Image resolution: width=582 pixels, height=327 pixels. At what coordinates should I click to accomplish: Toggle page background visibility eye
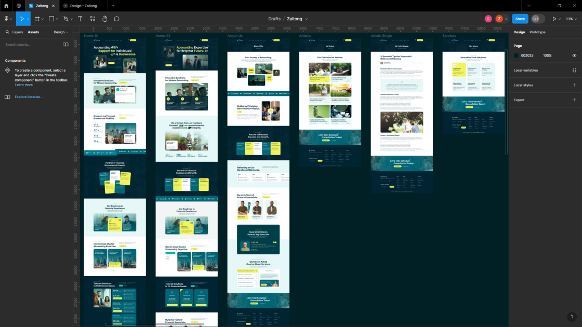click(574, 55)
